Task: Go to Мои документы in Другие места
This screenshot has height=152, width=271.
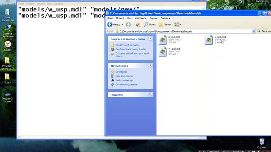Action: [x=124, y=76]
